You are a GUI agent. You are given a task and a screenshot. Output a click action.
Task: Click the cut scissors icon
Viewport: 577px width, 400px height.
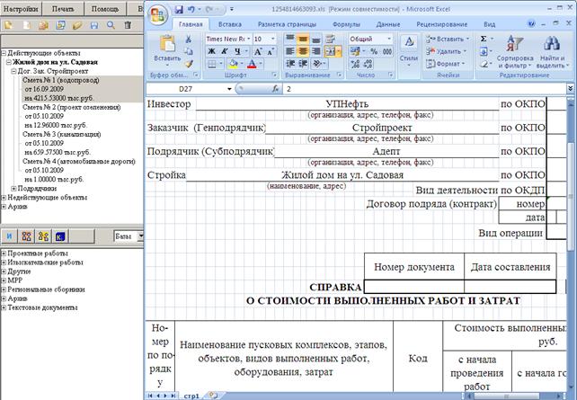(189, 39)
